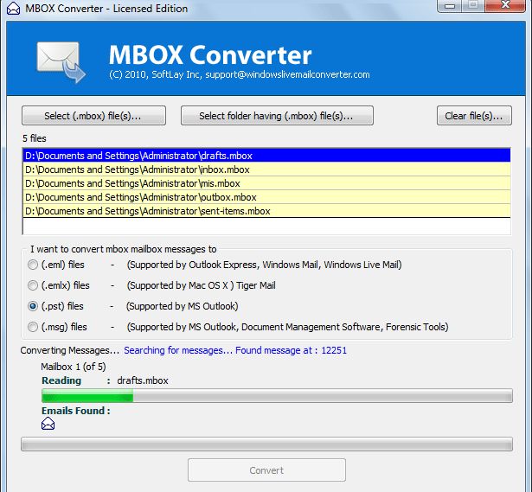Click the MBOX Converter envelope logo
The width and height of the screenshot is (532, 492).
pyautogui.click(x=61, y=62)
